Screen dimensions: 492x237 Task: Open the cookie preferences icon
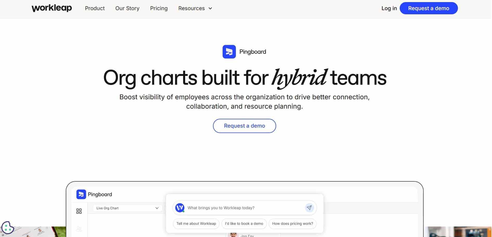tap(8, 228)
